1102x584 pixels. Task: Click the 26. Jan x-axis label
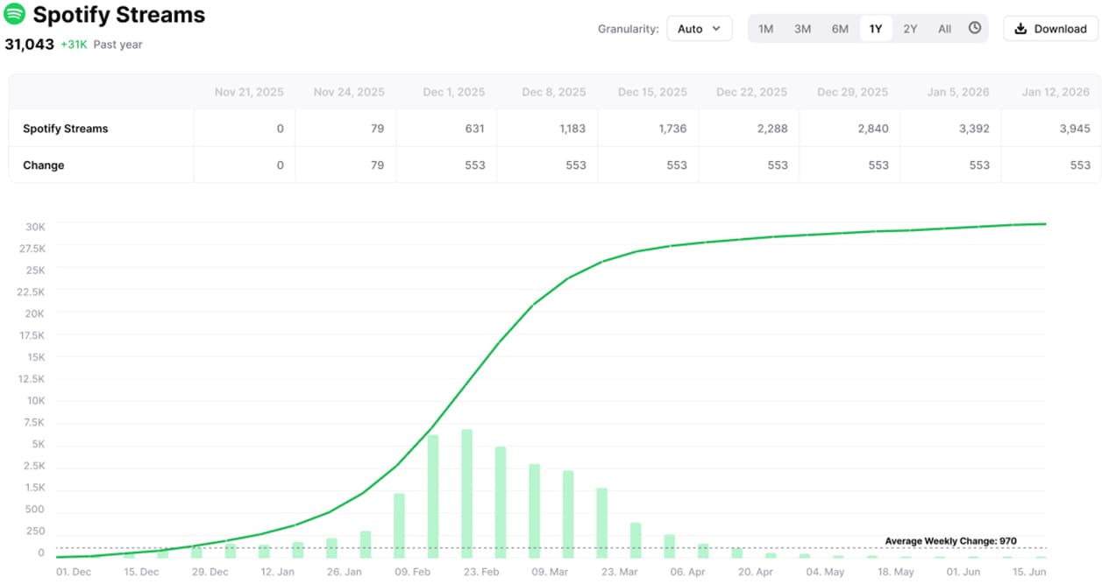[344, 572]
